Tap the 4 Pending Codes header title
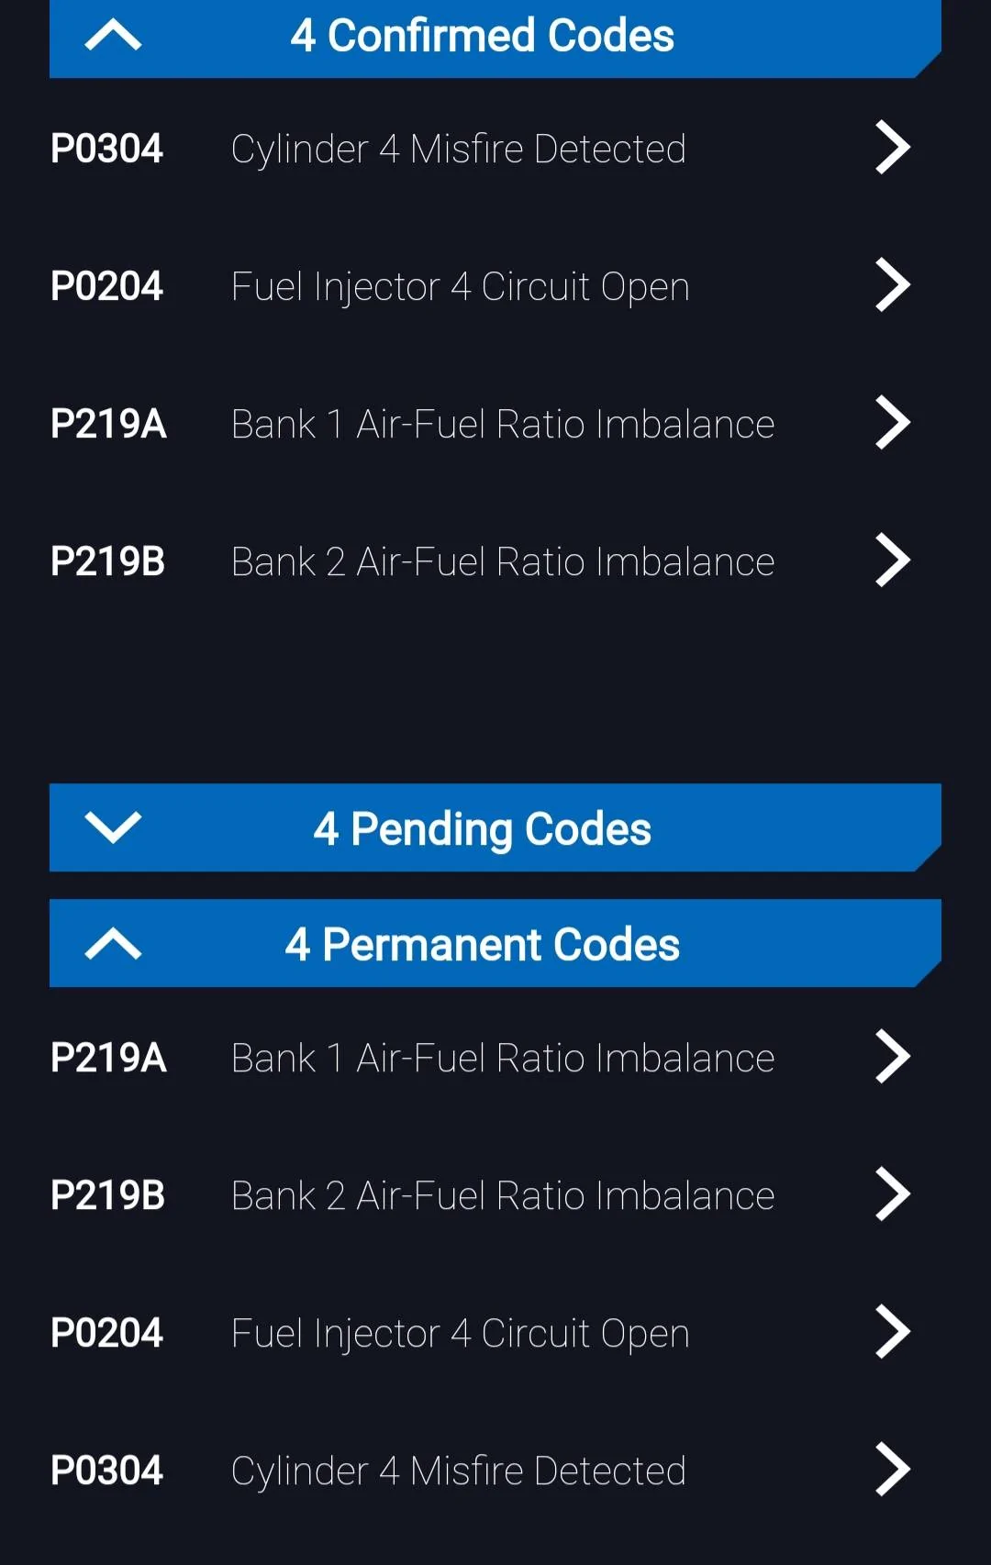Image resolution: width=991 pixels, height=1565 pixels. 483,828
